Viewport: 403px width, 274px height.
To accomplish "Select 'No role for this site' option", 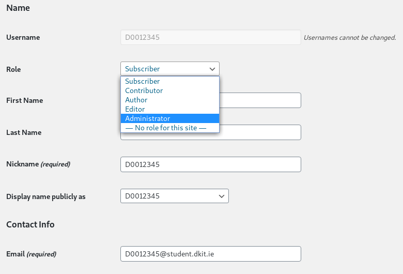I will tap(169, 128).
